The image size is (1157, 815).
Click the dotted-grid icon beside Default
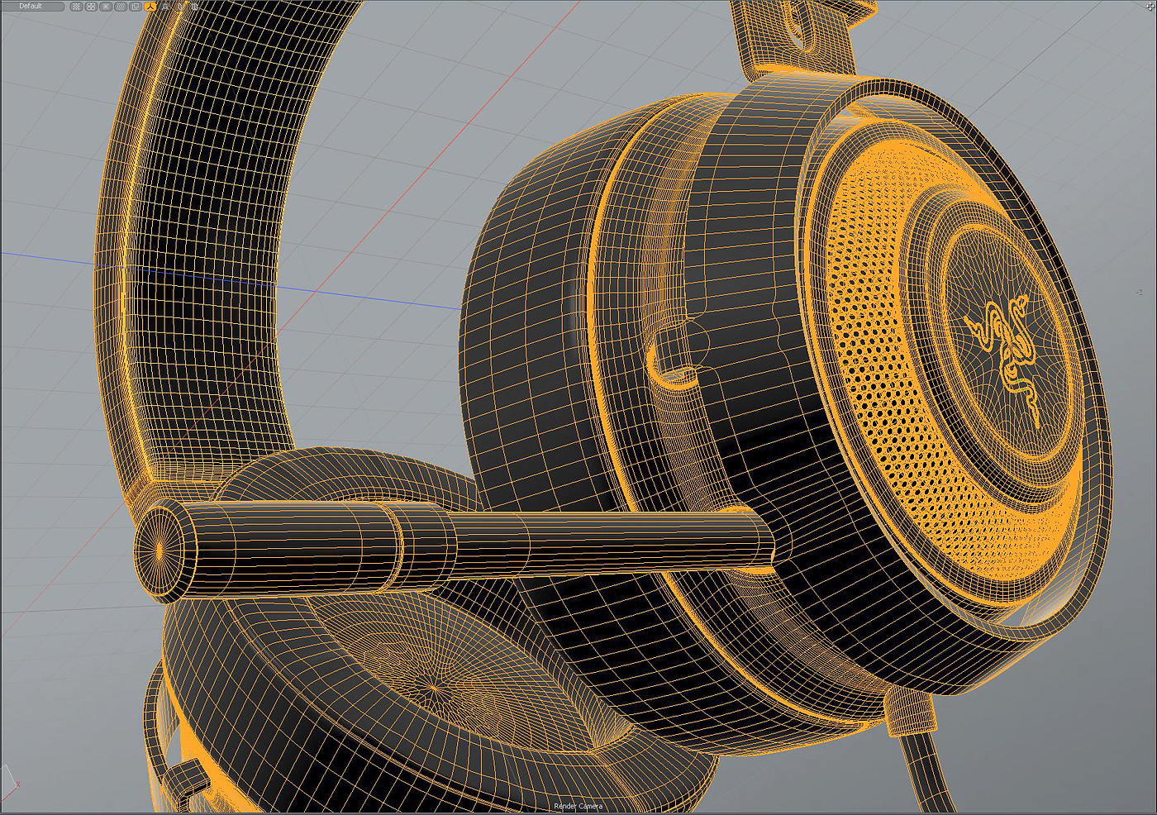76,6
